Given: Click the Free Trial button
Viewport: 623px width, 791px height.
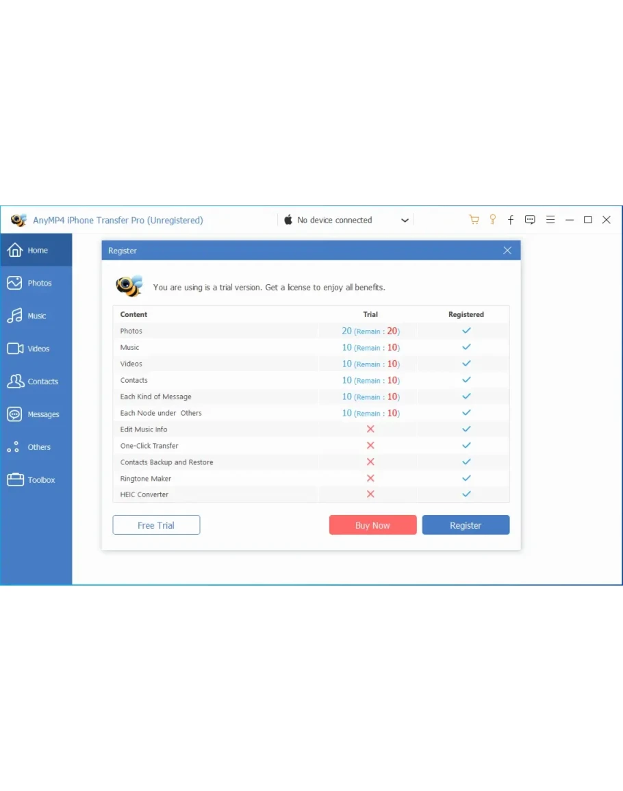Looking at the screenshot, I should [x=156, y=525].
